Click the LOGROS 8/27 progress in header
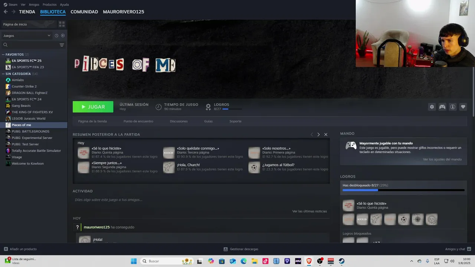The width and height of the screenshot is (475, 267). coord(224,107)
